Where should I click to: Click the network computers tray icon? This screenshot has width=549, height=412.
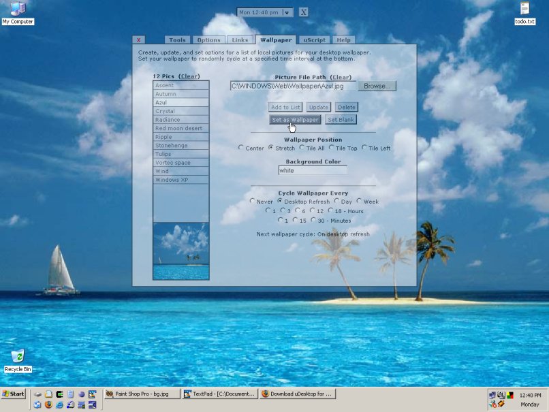click(492, 395)
